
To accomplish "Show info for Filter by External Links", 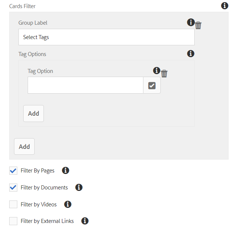I will (x=85, y=221).
